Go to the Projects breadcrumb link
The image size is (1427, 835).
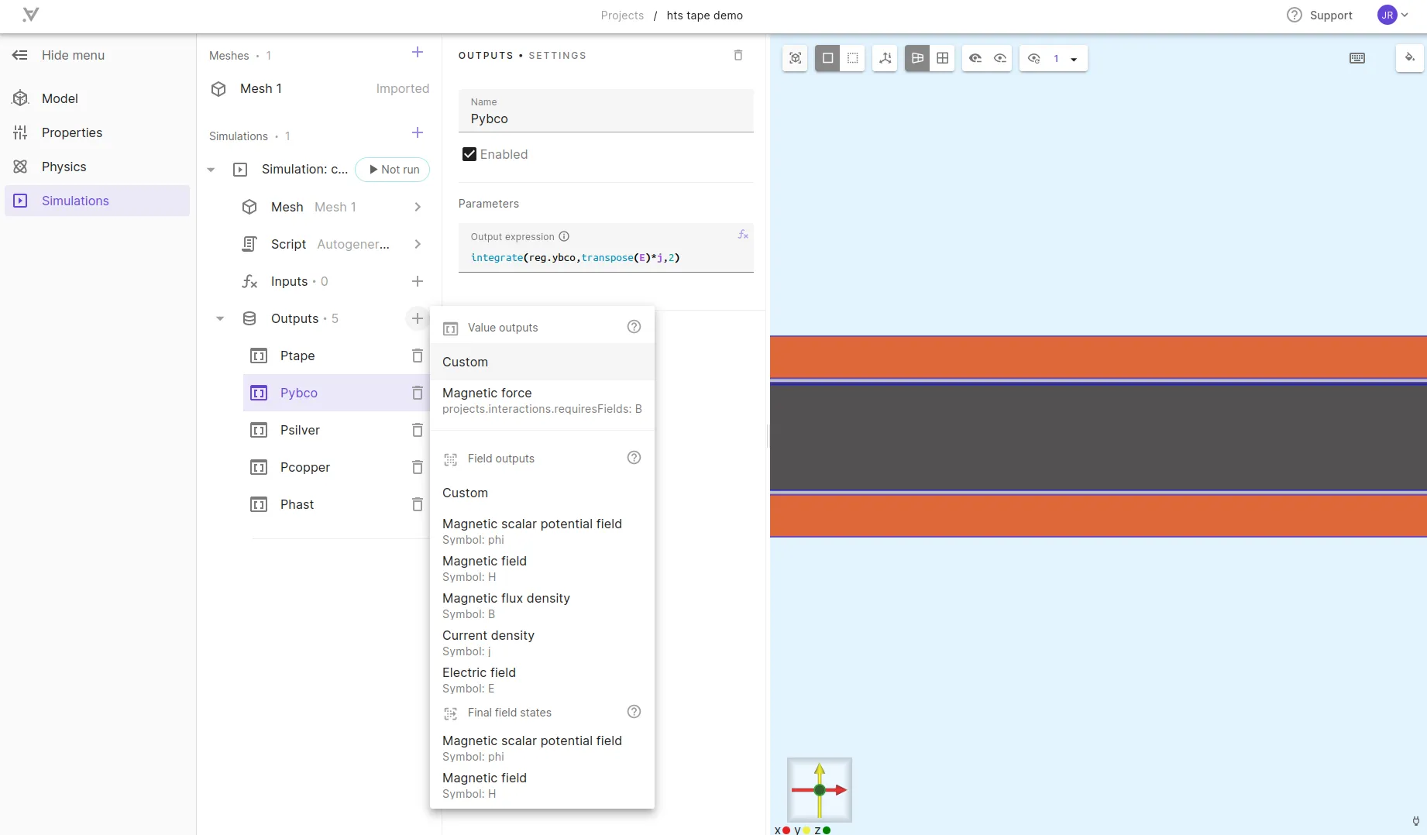622,15
